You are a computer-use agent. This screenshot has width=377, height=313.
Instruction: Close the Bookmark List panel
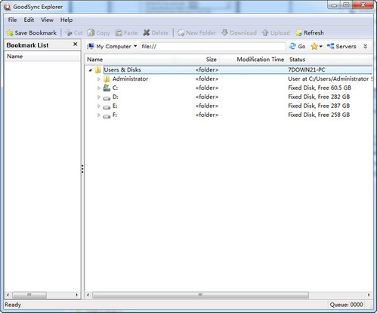pyautogui.click(x=75, y=44)
